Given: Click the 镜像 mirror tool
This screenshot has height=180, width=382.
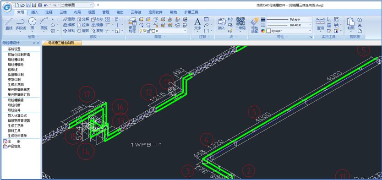Looking at the screenshot, I should click(98, 25).
